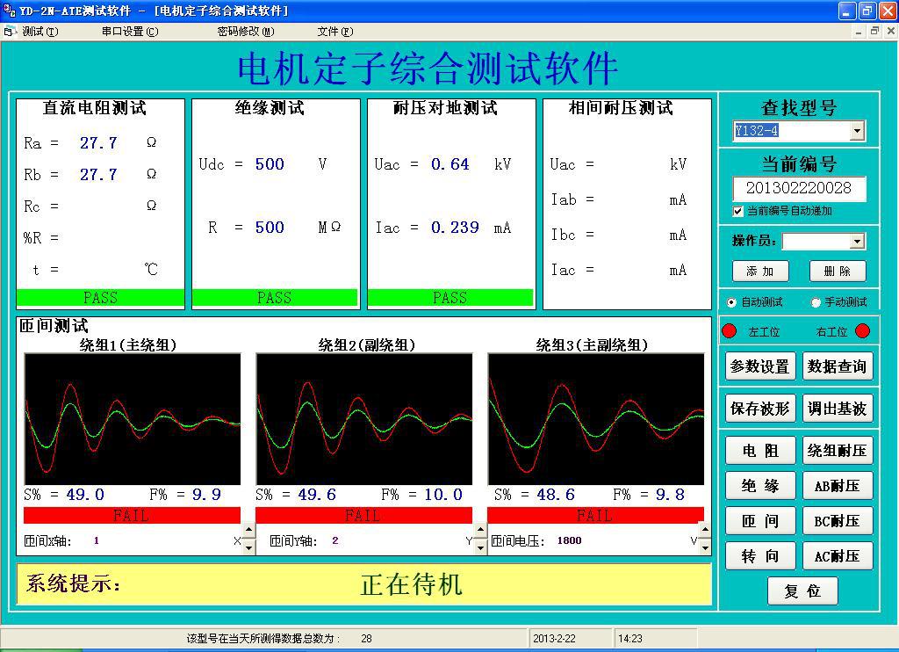Screen dimensions: 899x652
Task: Toggle 当前编号自动递加 checkbox
Action: 737,211
